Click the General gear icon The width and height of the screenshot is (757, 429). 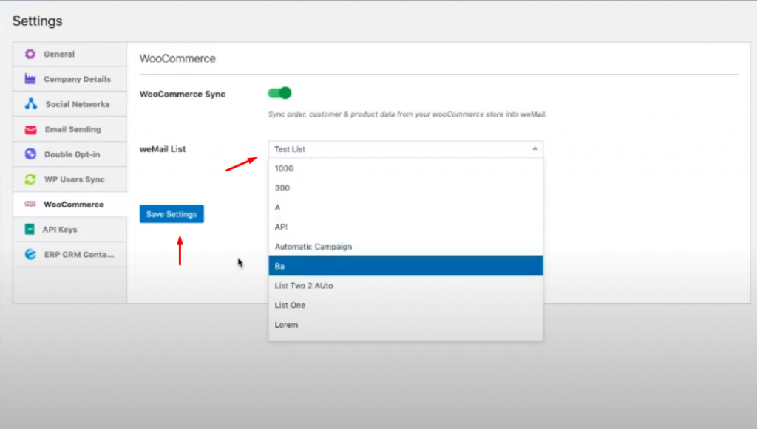(30, 54)
